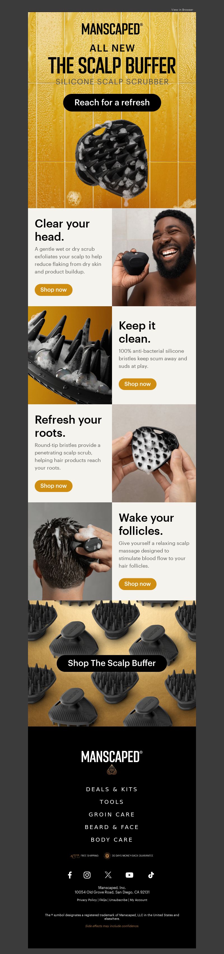Viewport: 224px width, 954px height.
Task: Open the Instagram icon in footer
Action: pos(87,875)
